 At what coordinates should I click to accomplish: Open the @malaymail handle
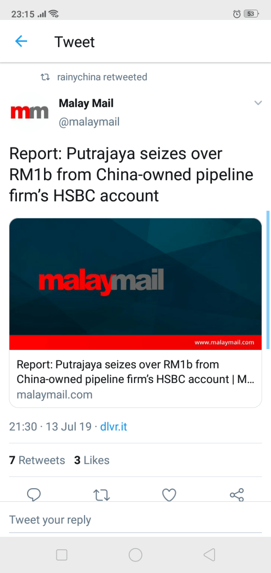[x=89, y=122]
